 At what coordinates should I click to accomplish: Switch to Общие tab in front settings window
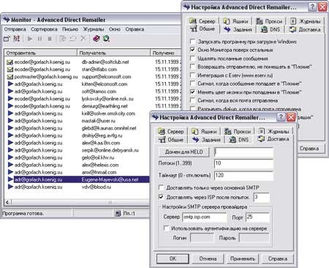tap(171, 140)
